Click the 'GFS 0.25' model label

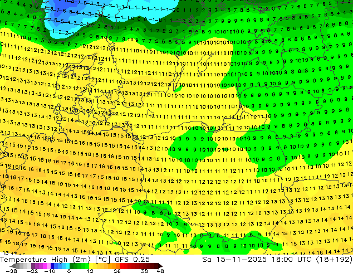132,260
